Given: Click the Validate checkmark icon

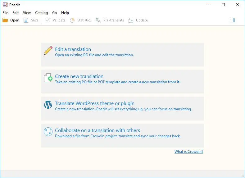Looking at the screenshot, I should 47,20.
